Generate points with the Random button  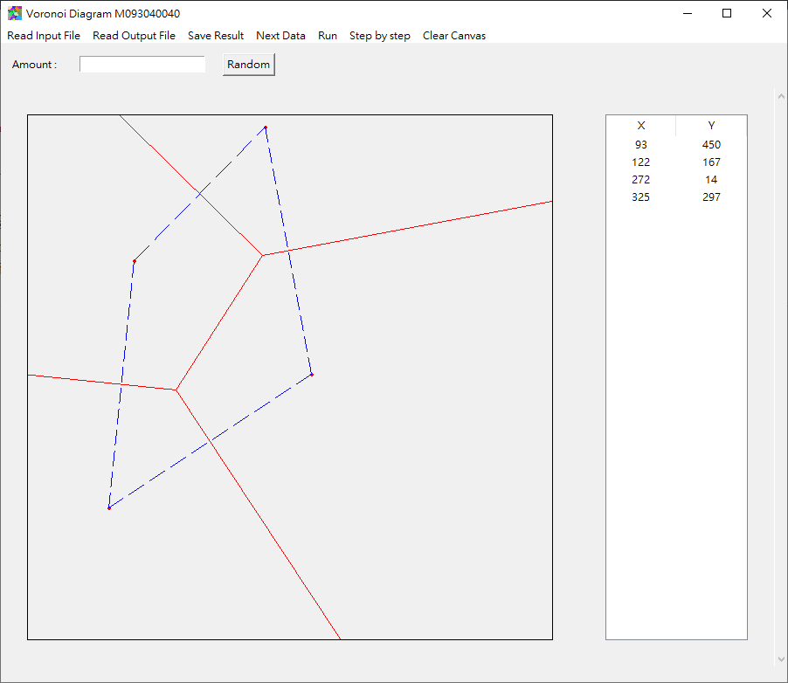click(249, 65)
